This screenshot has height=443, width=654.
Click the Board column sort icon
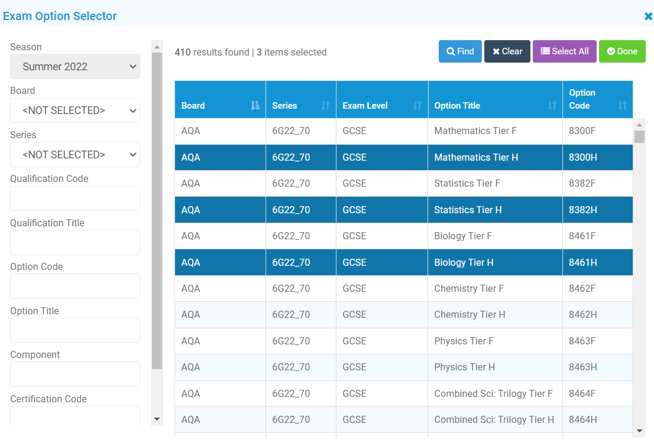tap(255, 106)
